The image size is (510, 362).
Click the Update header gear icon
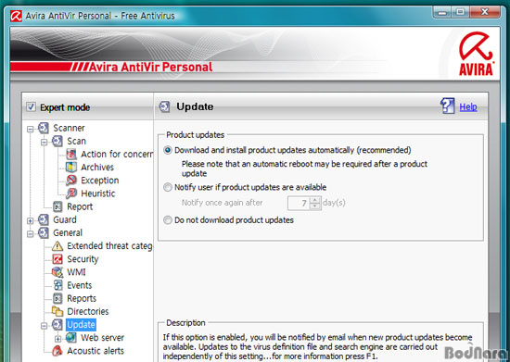(164, 106)
